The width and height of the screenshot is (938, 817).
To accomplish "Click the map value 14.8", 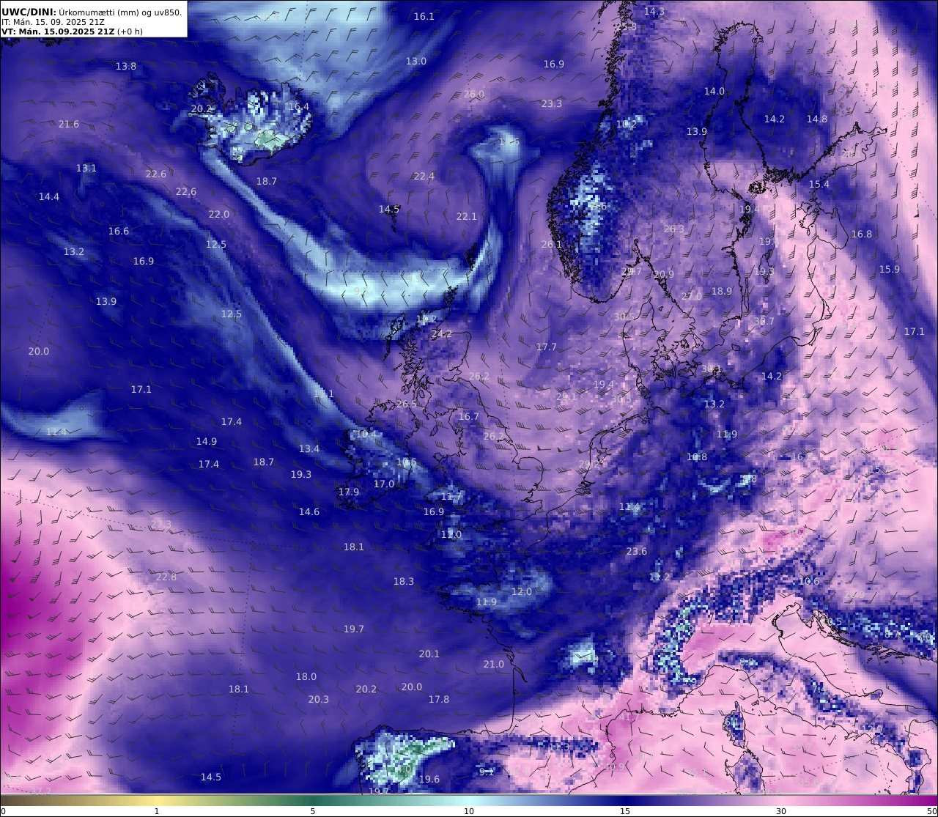I will click(817, 119).
